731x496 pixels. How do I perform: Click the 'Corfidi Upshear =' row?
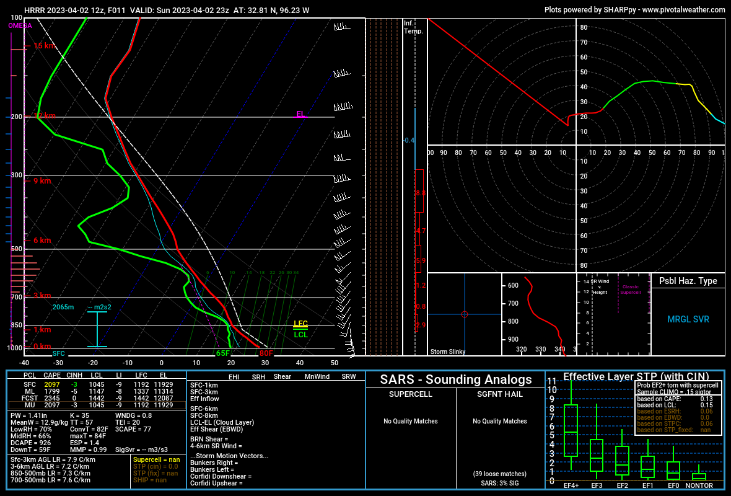pos(216,483)
